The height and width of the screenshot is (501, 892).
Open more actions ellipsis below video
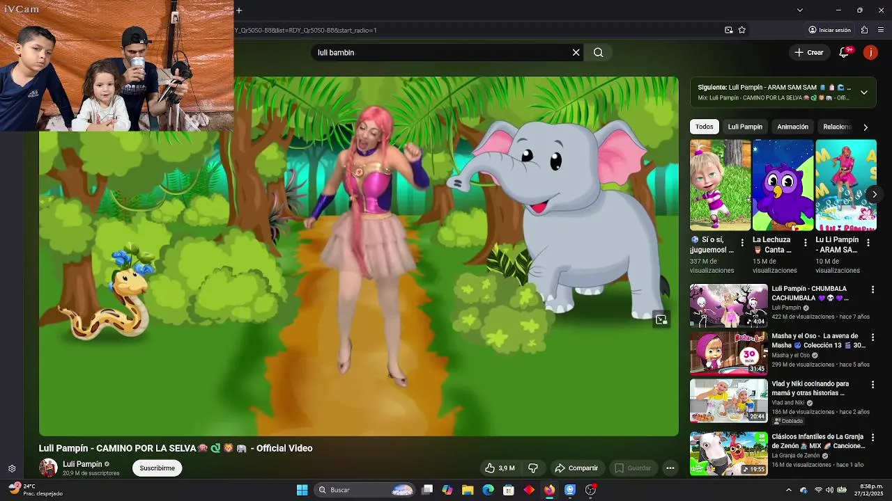coord(670,468)
